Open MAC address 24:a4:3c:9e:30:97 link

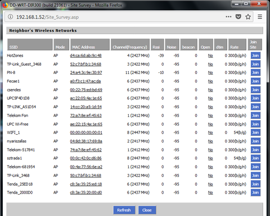click(x=86, y=72)
